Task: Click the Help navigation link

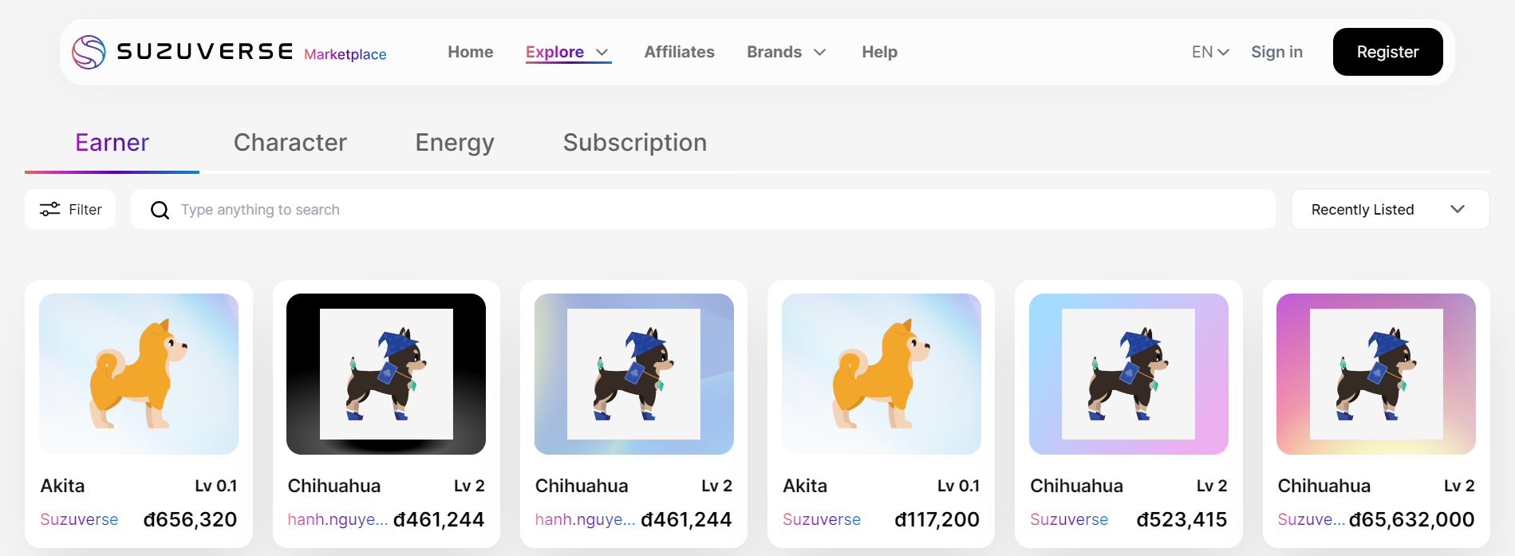Action: (x=879, y=52)
